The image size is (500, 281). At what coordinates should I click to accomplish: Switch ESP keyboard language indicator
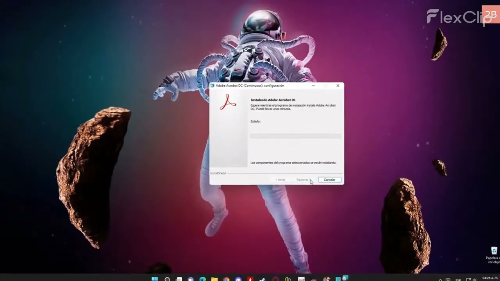[x=458, y=279]
